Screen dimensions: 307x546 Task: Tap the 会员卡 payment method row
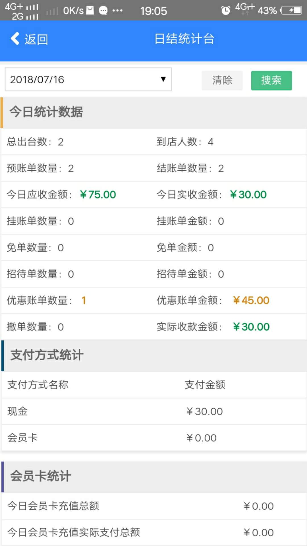point(153,438)
